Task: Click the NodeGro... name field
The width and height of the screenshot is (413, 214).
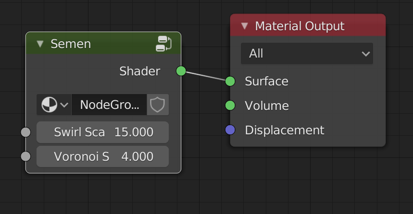Action: click(x=109, y=105)
